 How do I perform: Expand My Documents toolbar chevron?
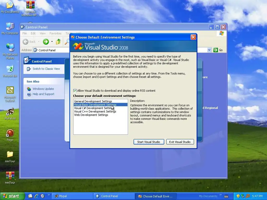tap(221, 195)
